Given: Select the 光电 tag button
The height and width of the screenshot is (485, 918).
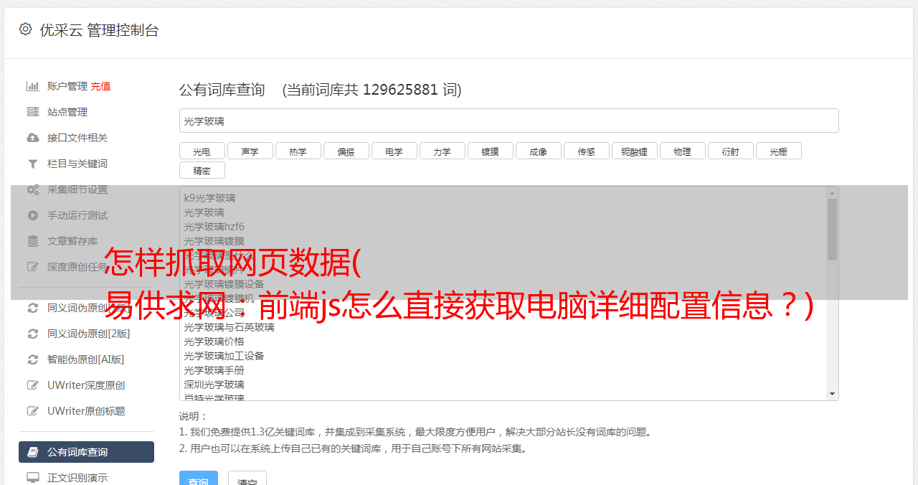Looking at the screenshot, I should point(202,151).
